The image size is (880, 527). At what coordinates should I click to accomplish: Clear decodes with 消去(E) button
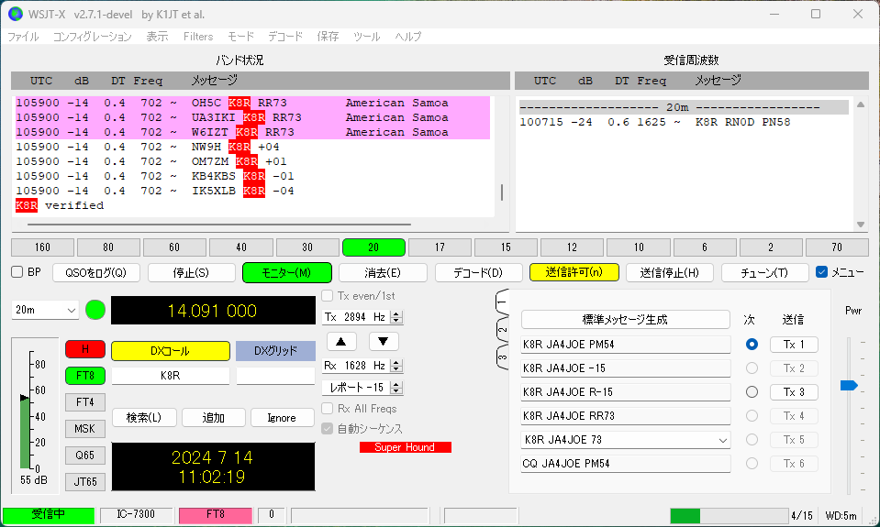[x=383, y=272]
